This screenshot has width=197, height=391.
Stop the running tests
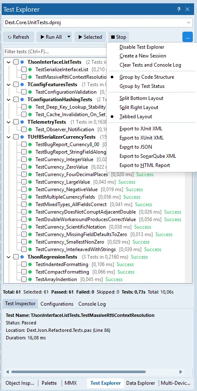pyautogui.click(x=118, y=37)
